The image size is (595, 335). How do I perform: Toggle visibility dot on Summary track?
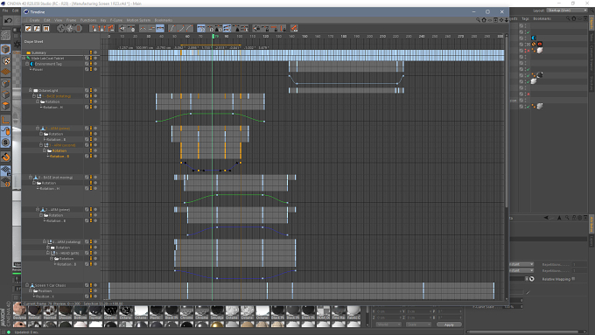[x=95, y=52]
